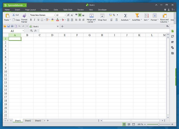Click the Rows and Columns icon
Screen dimensions: 179x129
click(x=165, y=16)
